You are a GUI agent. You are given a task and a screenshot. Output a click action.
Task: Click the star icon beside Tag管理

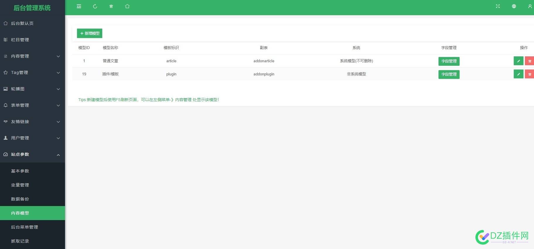pyautogui.click(x=6, y=72)
